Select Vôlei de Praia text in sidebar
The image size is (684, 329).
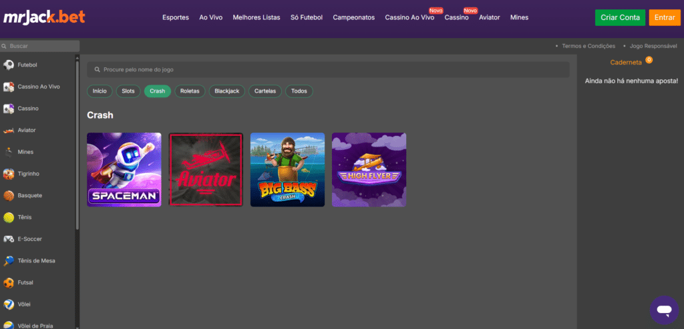point(35,326)
